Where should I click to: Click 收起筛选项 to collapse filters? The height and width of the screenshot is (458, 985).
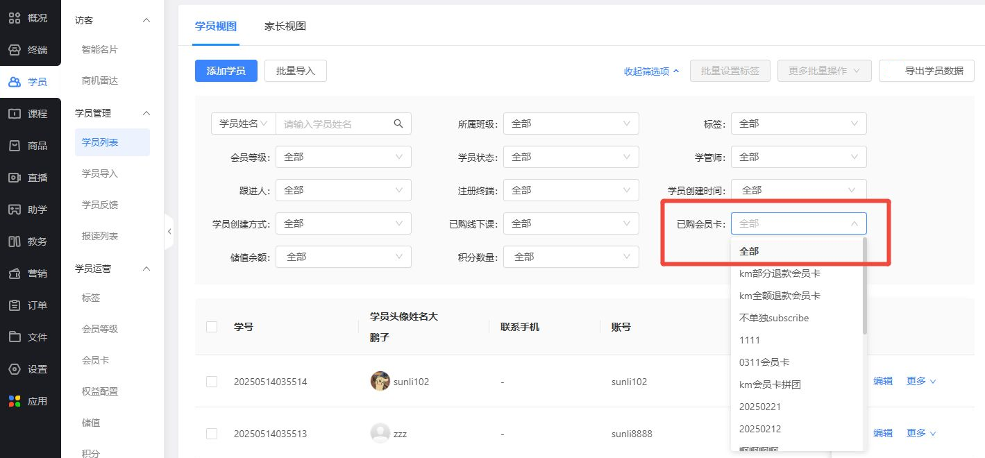click(652, 71)
